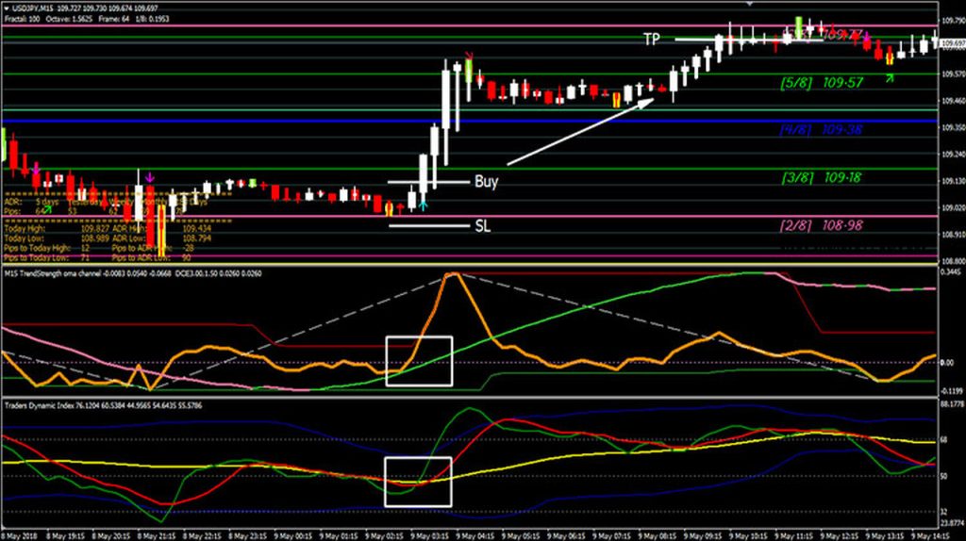Click the green arrow in the ADR info panel

click(47, 209)
